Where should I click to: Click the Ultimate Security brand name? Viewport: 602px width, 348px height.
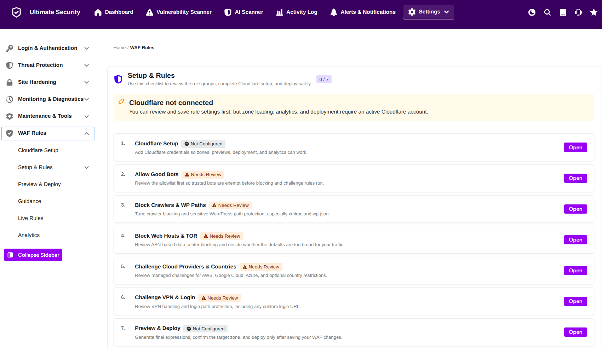click(55, 12)
